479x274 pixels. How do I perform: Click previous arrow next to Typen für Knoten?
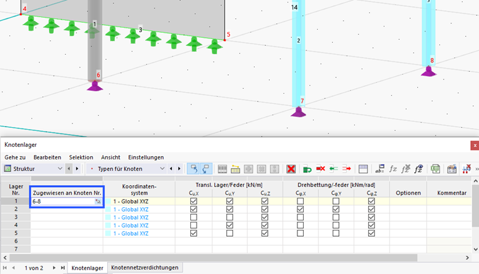(x=171, y=169)
